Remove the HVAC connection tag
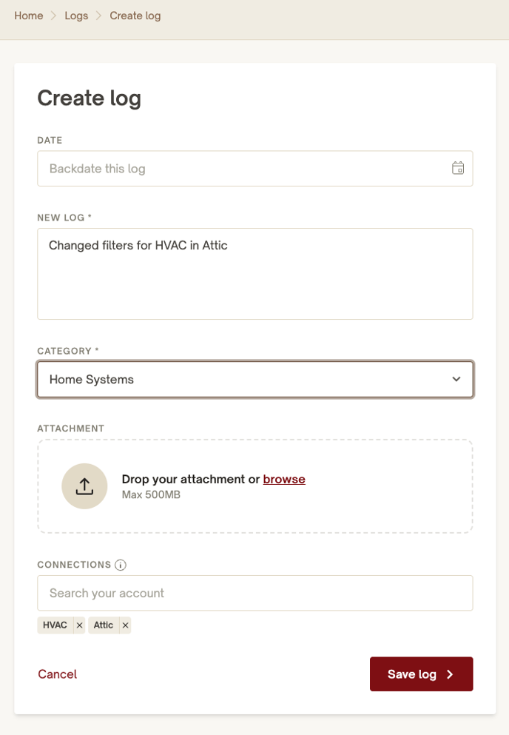 (x=79, y=625)
